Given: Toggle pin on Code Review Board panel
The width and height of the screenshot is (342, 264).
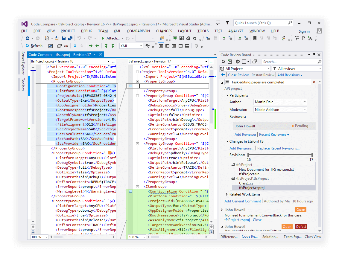Looking at the screenshot, I should coord(314,55).
